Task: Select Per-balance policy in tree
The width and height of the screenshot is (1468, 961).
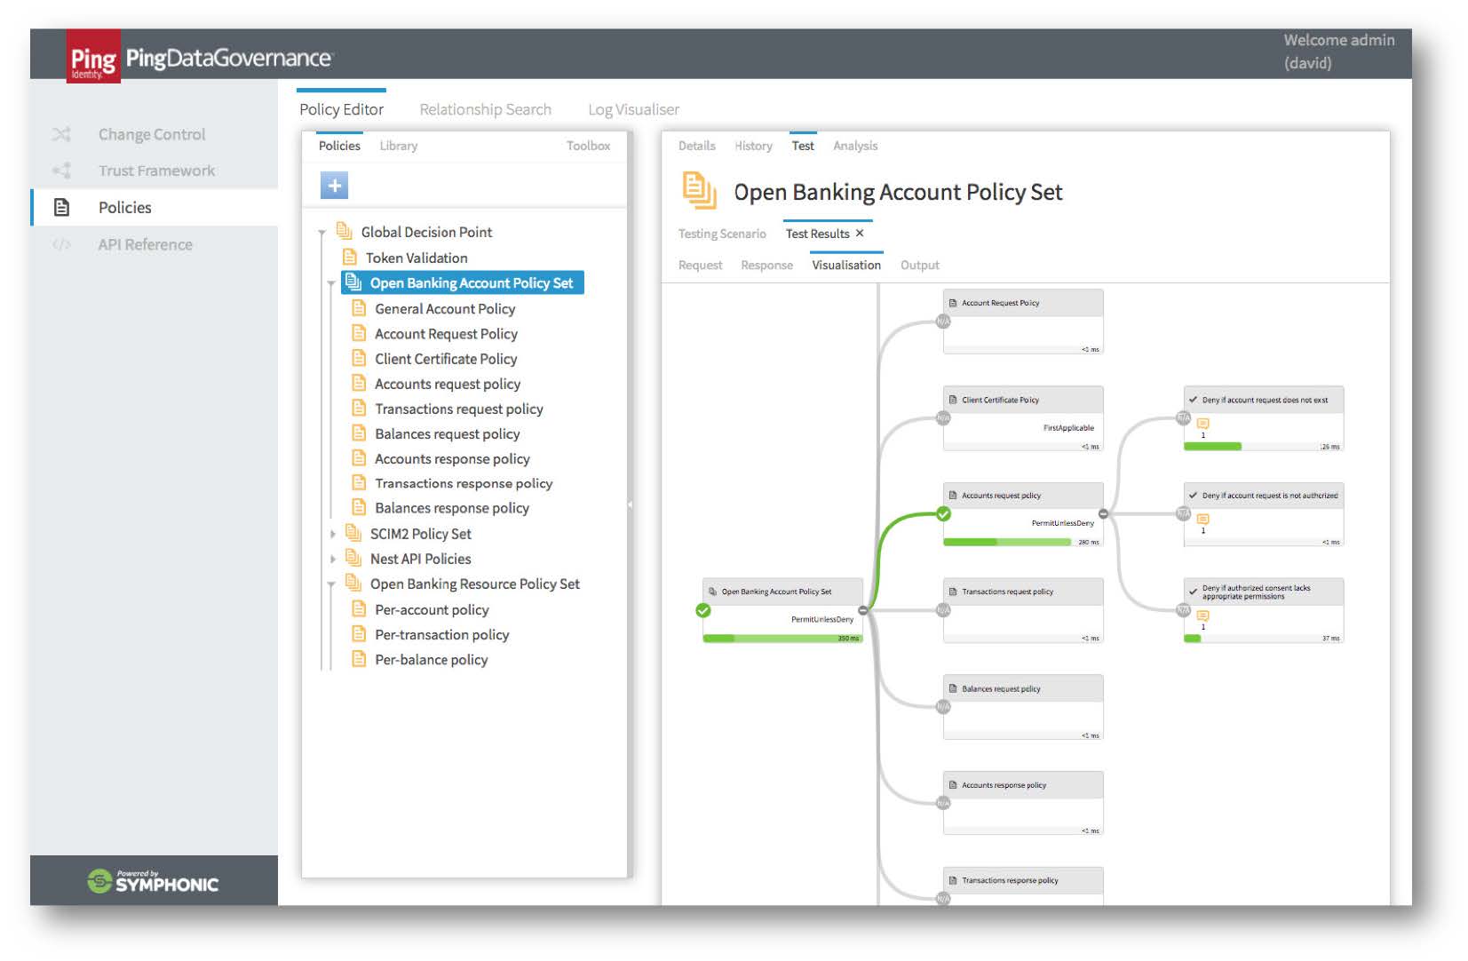Action: tap(431, 659)
